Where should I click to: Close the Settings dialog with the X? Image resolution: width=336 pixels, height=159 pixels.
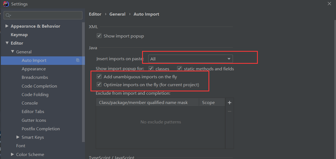point(329,4)
